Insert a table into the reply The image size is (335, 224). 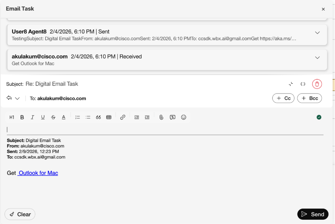point(109,117)
